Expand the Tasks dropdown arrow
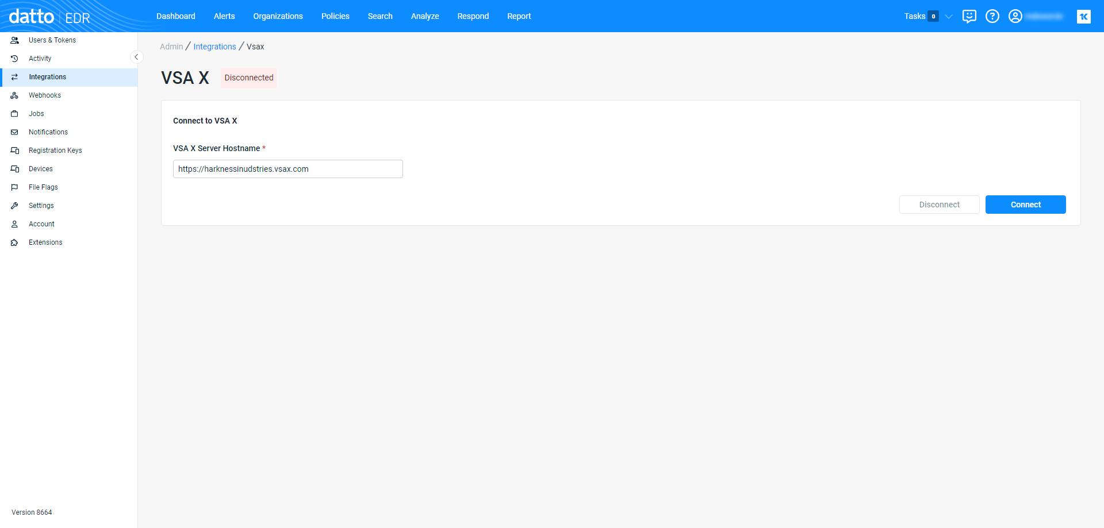The width and height of the screenshot is (1104, 528). (949, 16)
